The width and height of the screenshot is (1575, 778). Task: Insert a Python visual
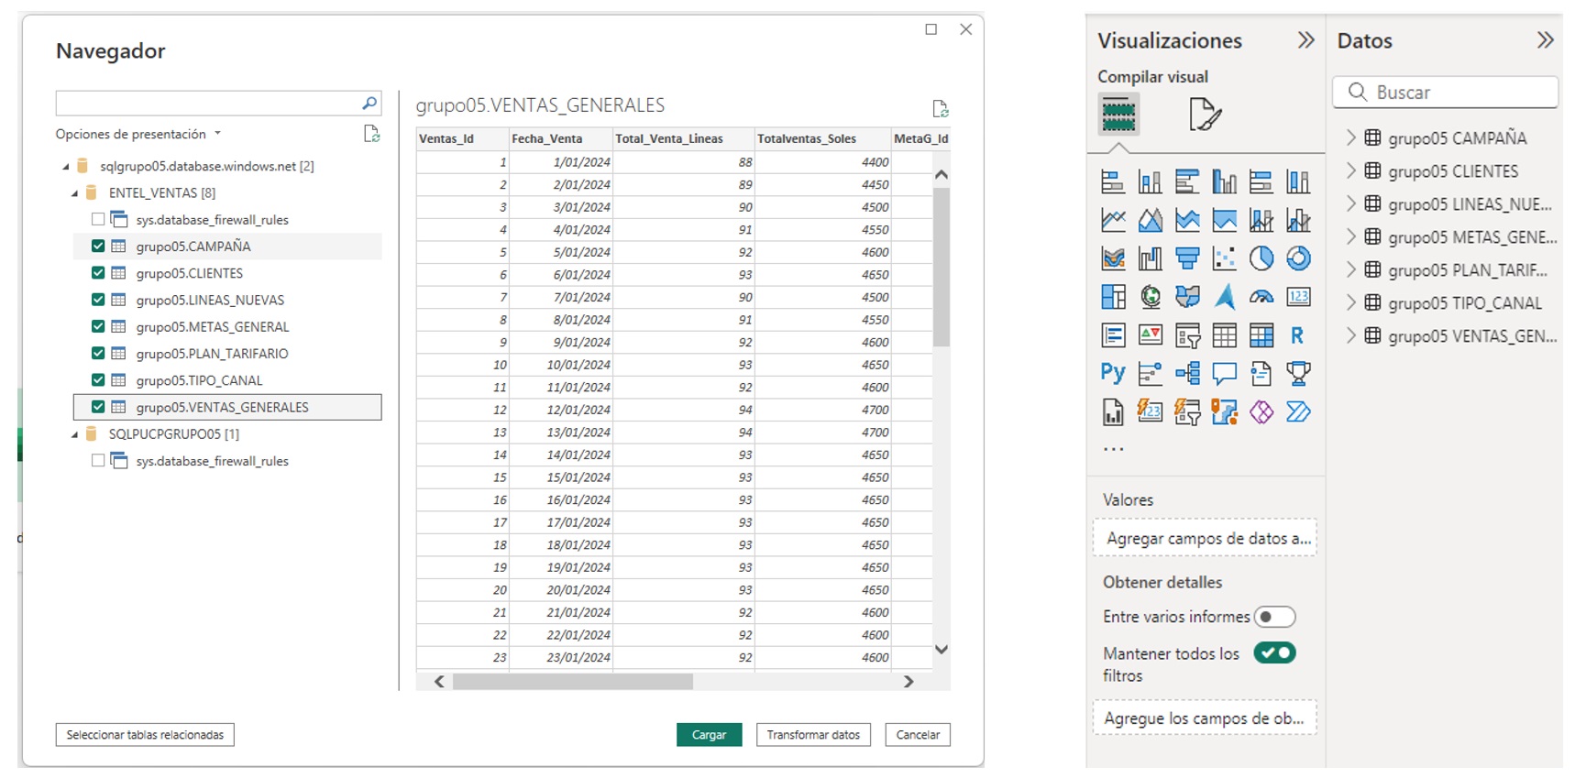[1113, 373]
